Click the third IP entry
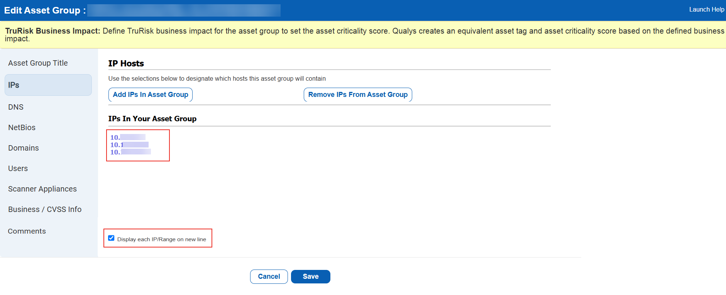726x295 pixels. (130, 152)
